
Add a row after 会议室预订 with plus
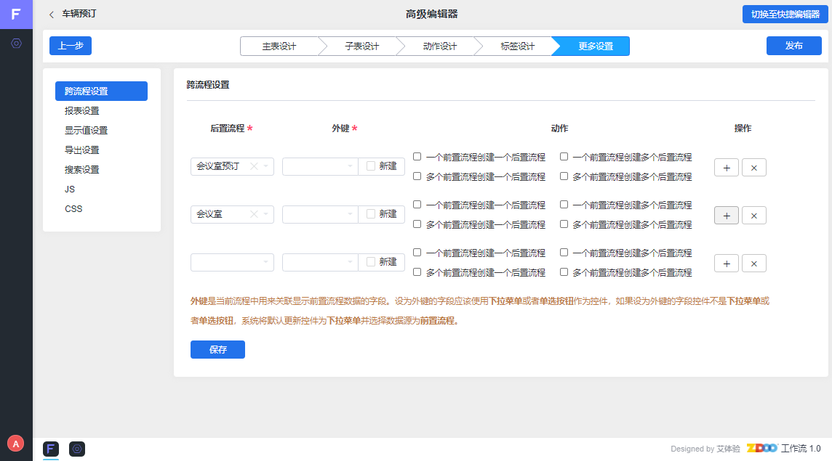727,168
